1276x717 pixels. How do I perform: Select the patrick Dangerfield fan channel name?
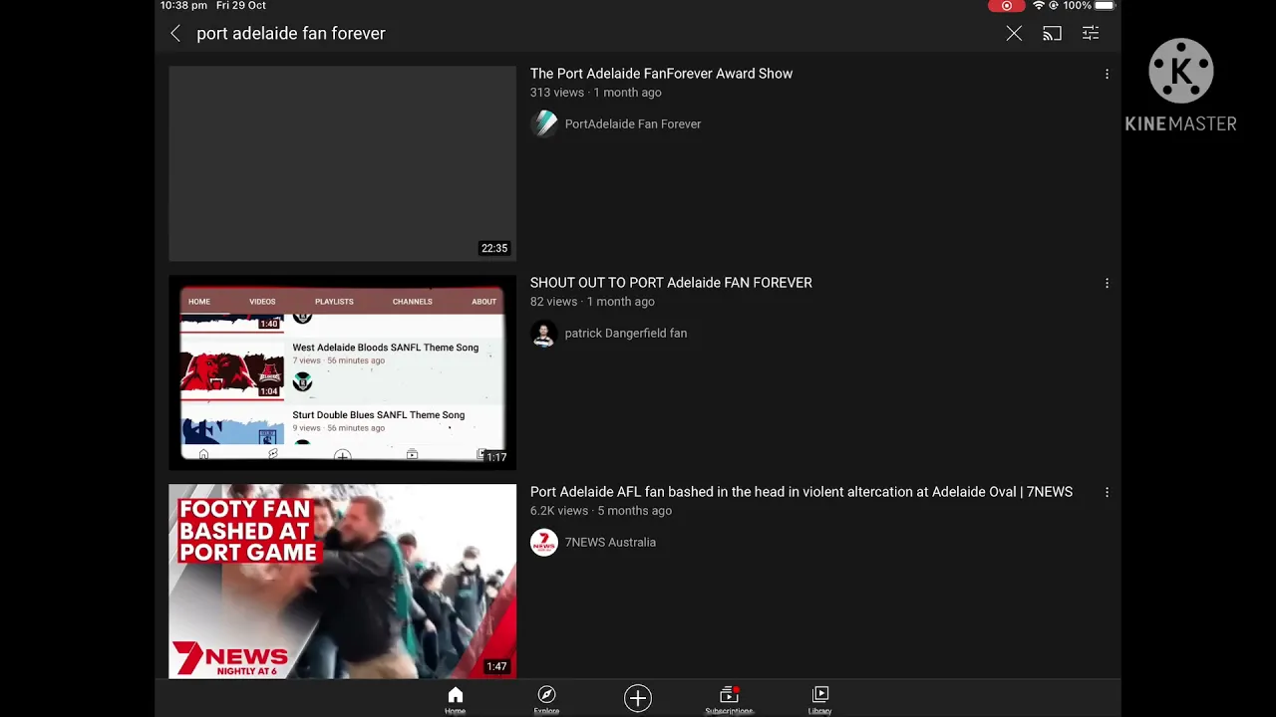click(626, 334)
